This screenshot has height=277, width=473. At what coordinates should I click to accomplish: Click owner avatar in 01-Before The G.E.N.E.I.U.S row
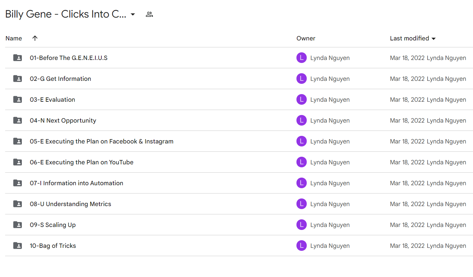pyautogui.click(x=301, y=58)
